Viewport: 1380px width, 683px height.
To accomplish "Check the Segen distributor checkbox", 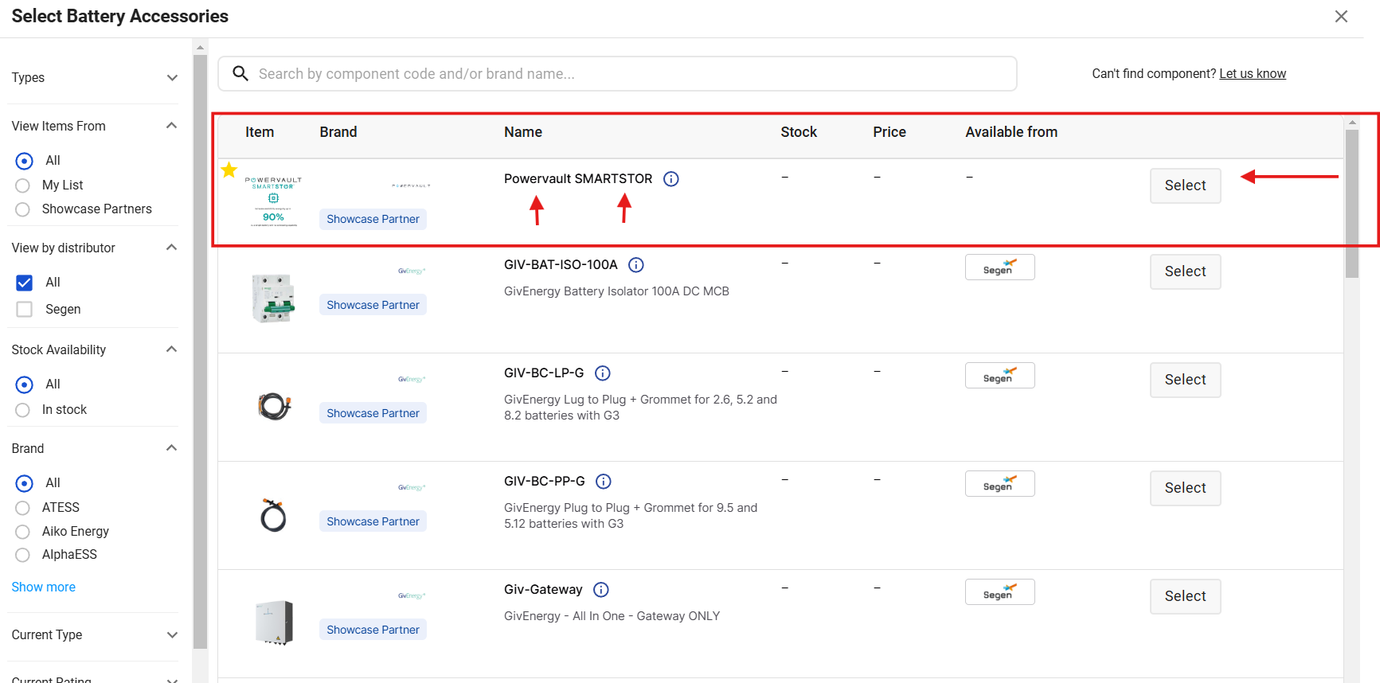I will tap(25, 310).
